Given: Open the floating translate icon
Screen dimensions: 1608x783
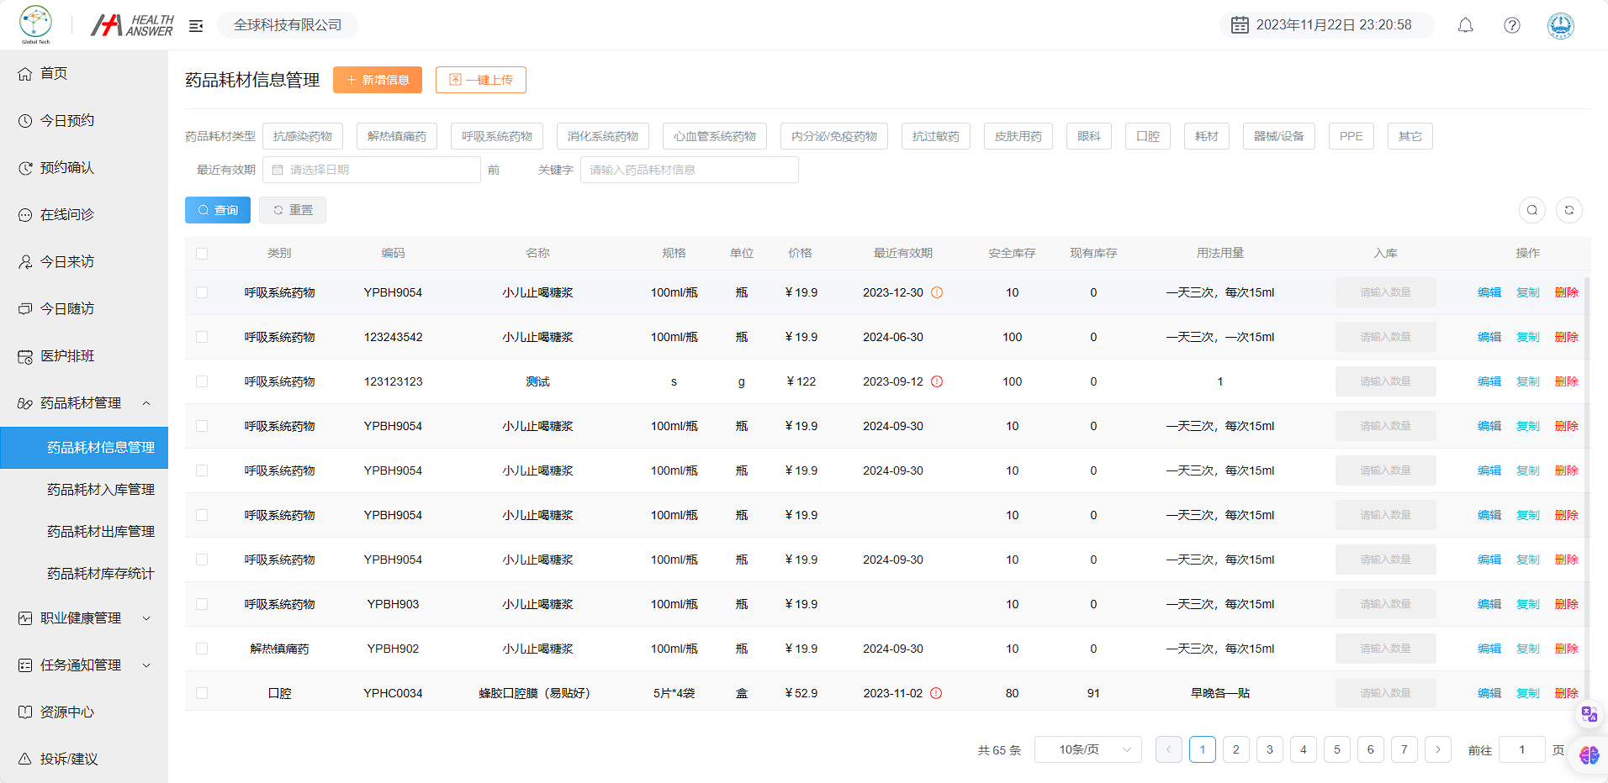Looking at the screenshot, I should coord(1589,714).
